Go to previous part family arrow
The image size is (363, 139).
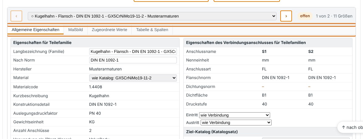click(x=16, y=16)
